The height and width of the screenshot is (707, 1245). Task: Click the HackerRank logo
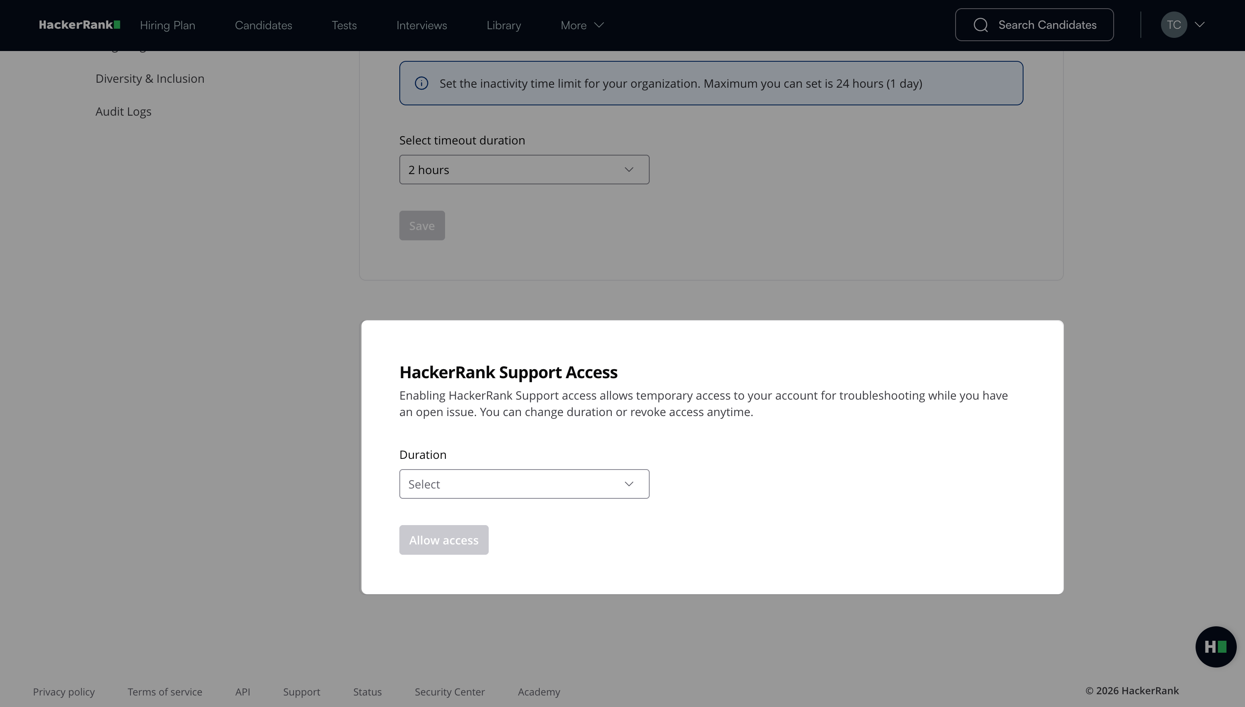(79, 25)
